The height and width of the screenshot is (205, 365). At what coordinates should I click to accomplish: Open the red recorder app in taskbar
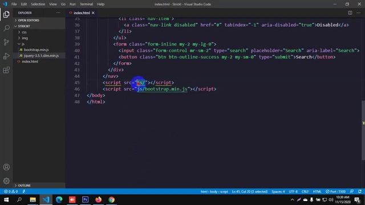(x=72, y=200)
